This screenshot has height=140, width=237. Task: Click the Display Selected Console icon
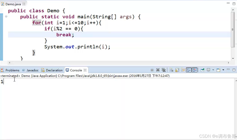[208, 70]
